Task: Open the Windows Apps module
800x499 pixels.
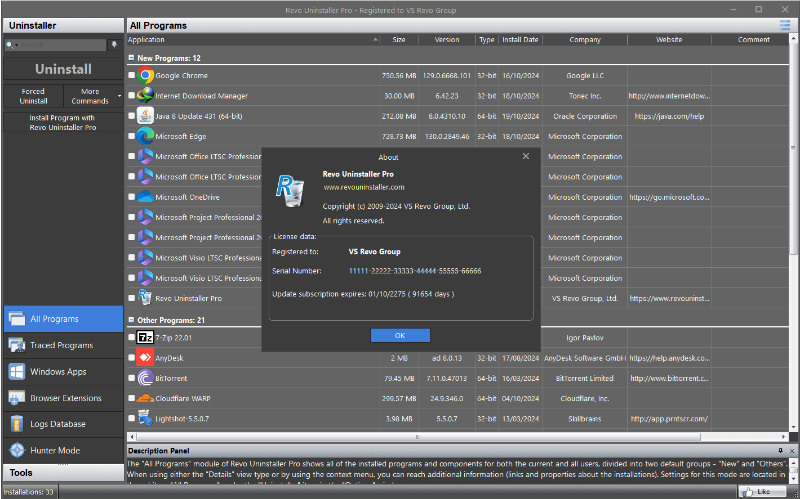Action: click(x=58, y=372)
